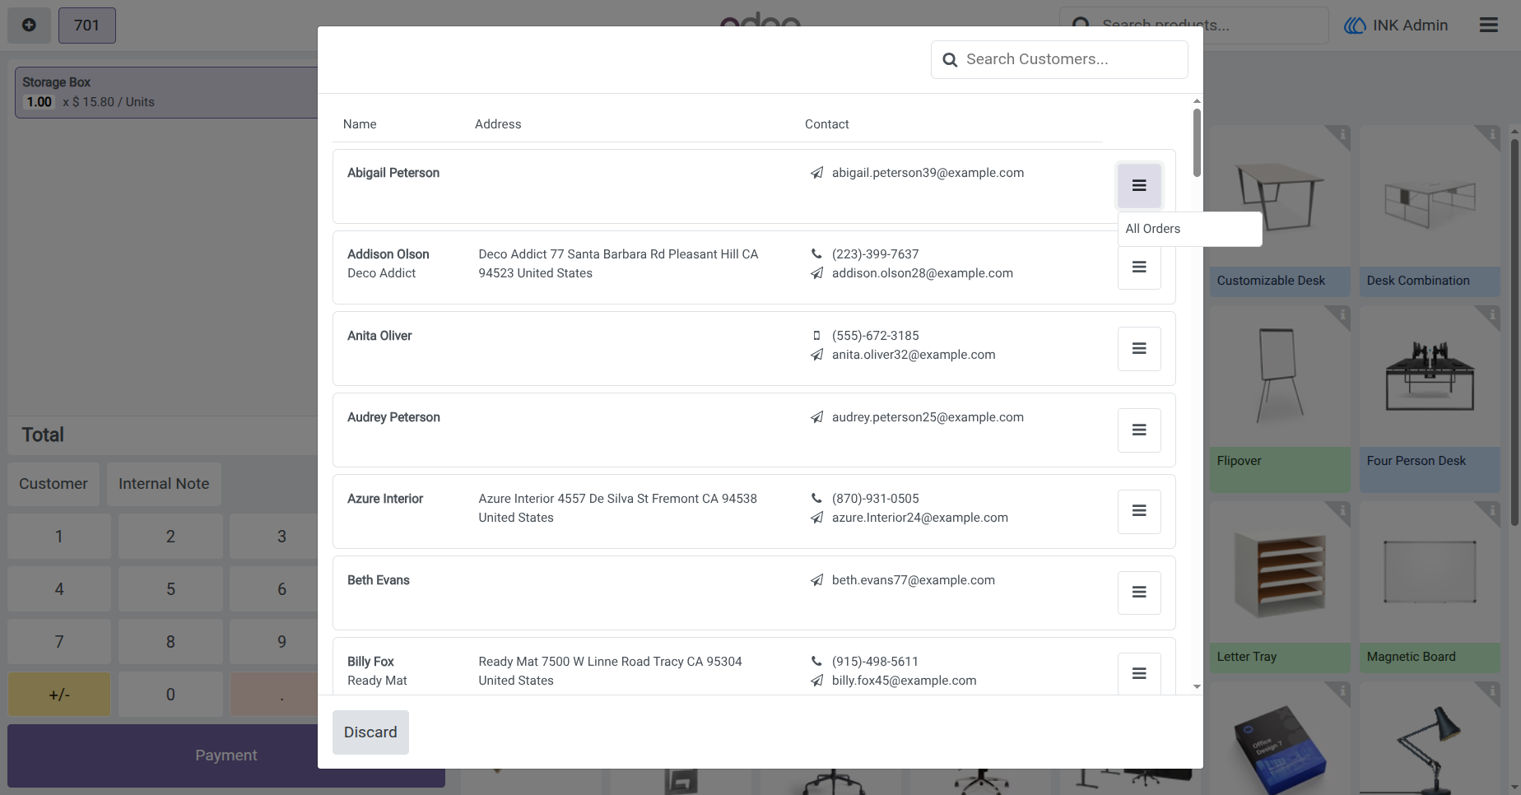Screen dimensions: 1521x795
Task: Open Beth Evans' hamburger menu
Action: coord(1139,593)
